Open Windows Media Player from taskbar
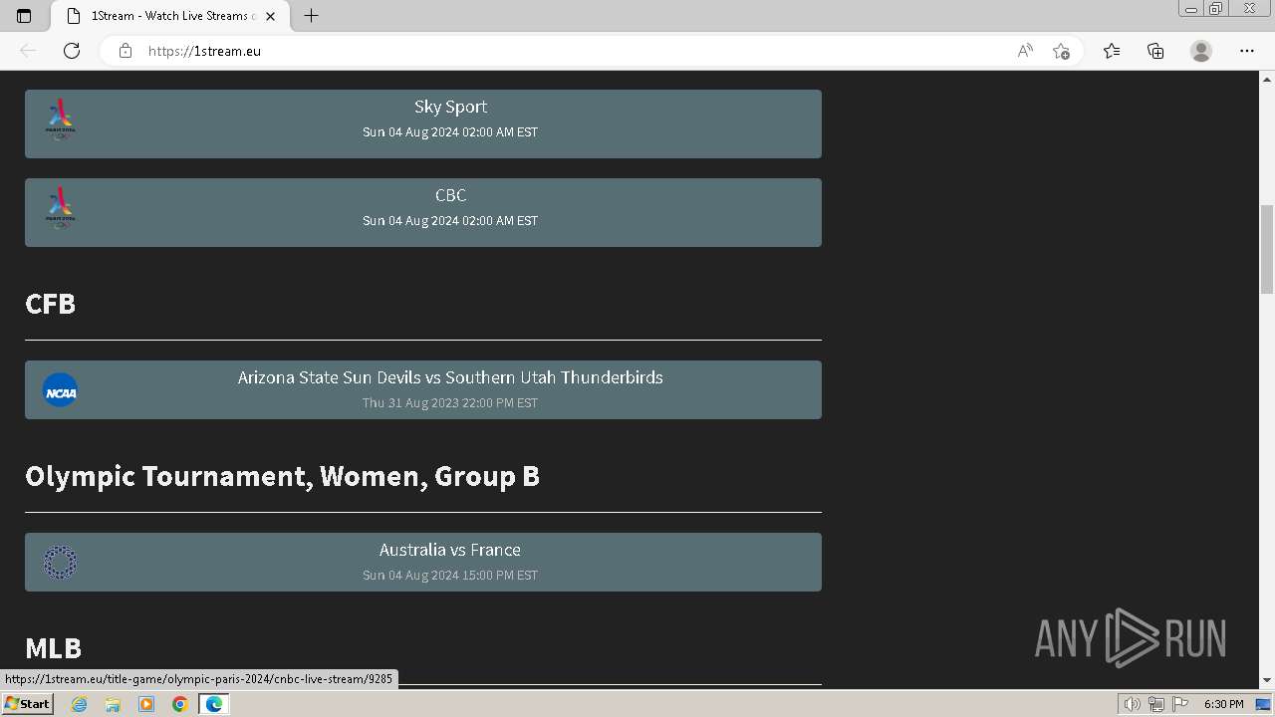1275x717 pixels. [146, 704]
